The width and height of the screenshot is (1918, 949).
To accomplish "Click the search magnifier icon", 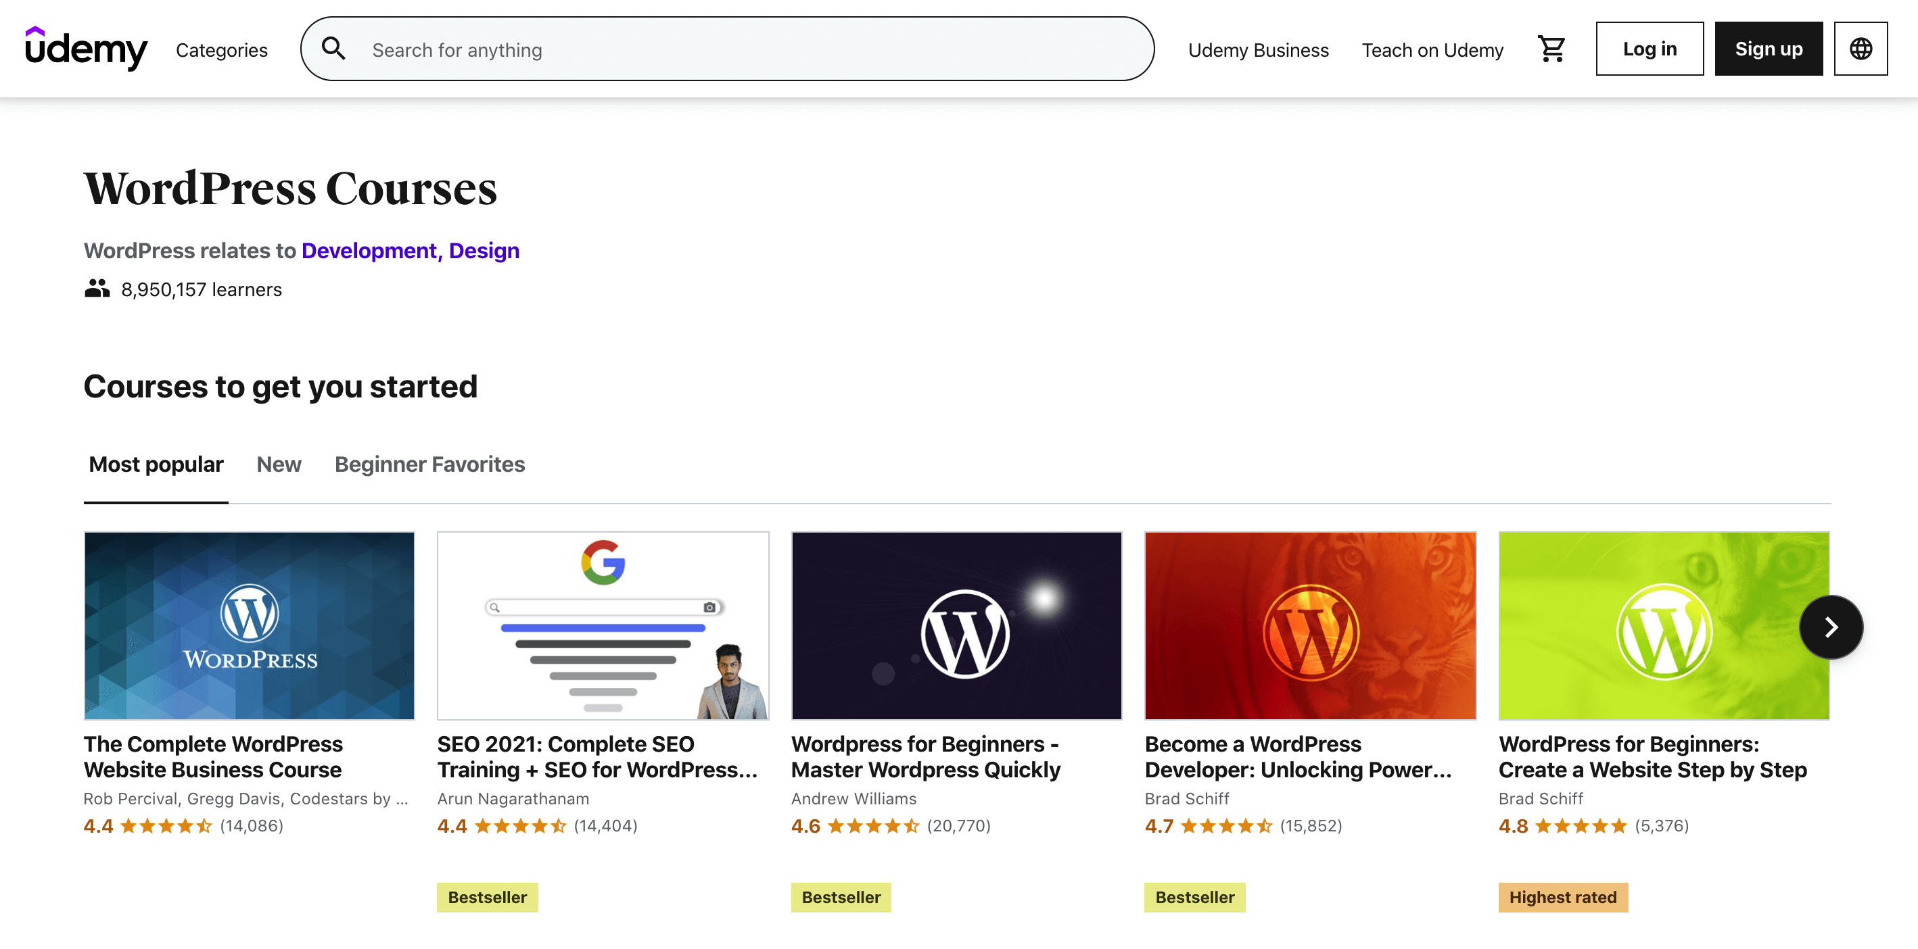I will [333, 49].
